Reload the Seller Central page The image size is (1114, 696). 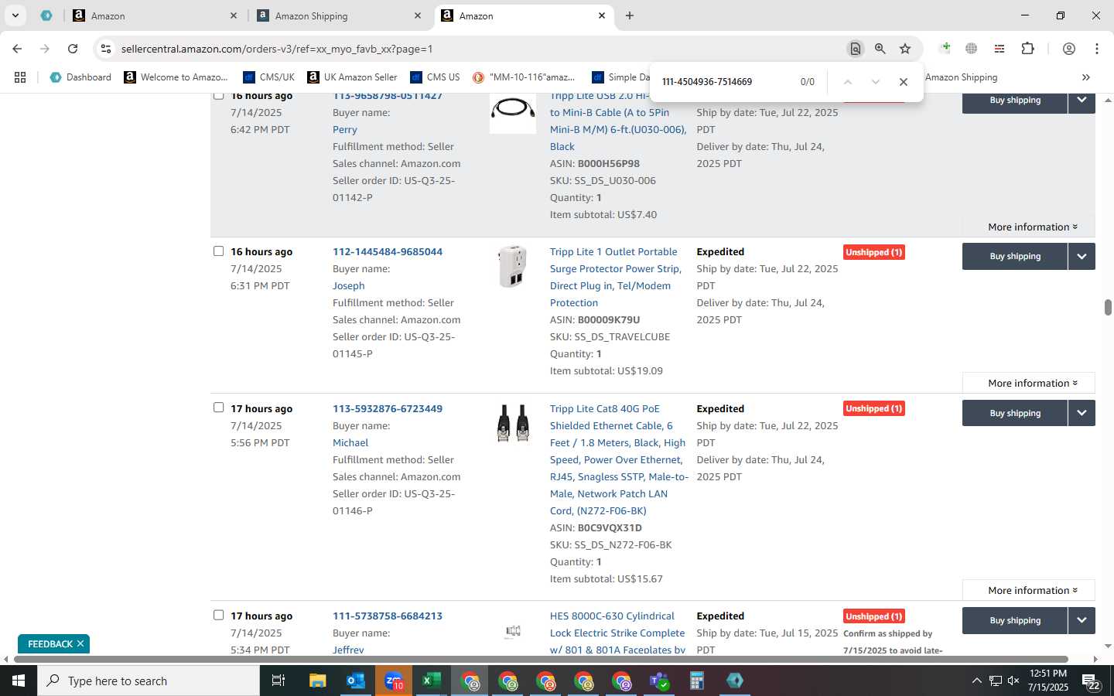coord(73,49)
